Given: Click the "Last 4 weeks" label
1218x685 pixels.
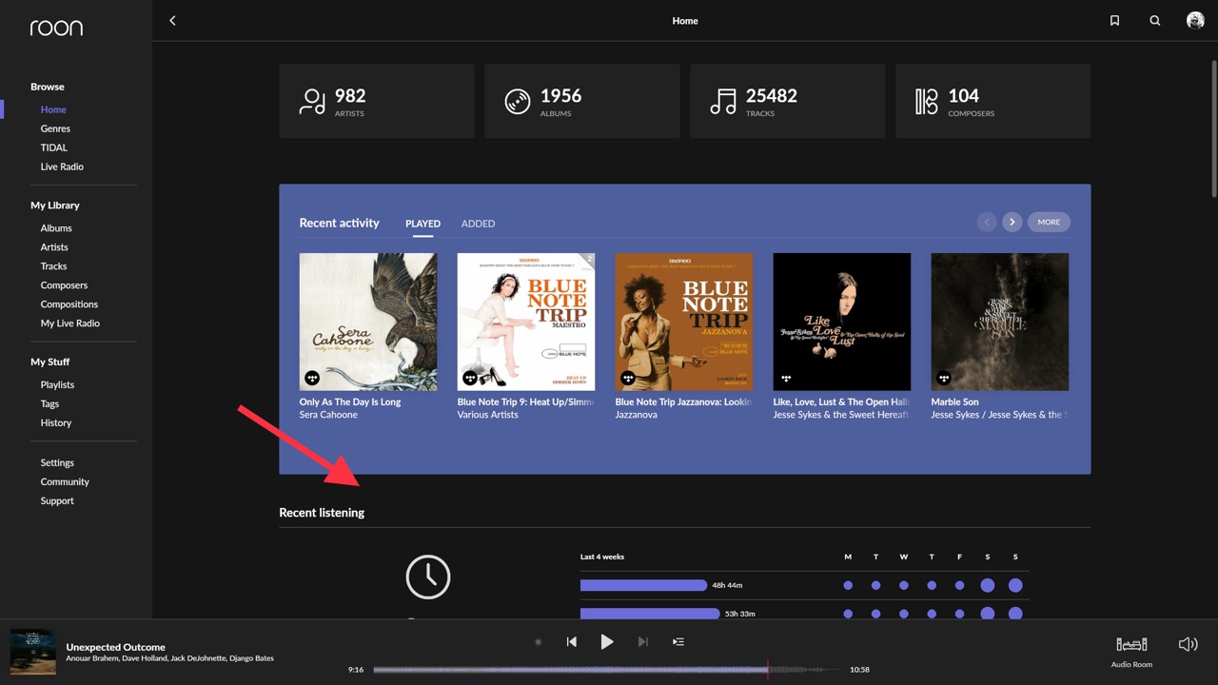Looking at the screenshot, I should [602, 557].
